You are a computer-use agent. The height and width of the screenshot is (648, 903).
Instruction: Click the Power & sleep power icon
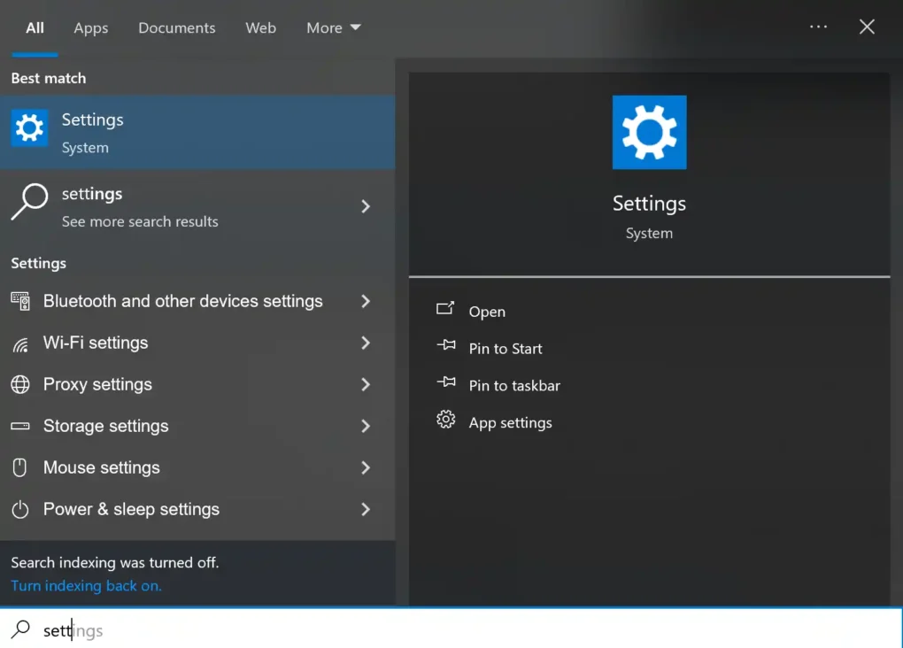(x=20, y=509)
